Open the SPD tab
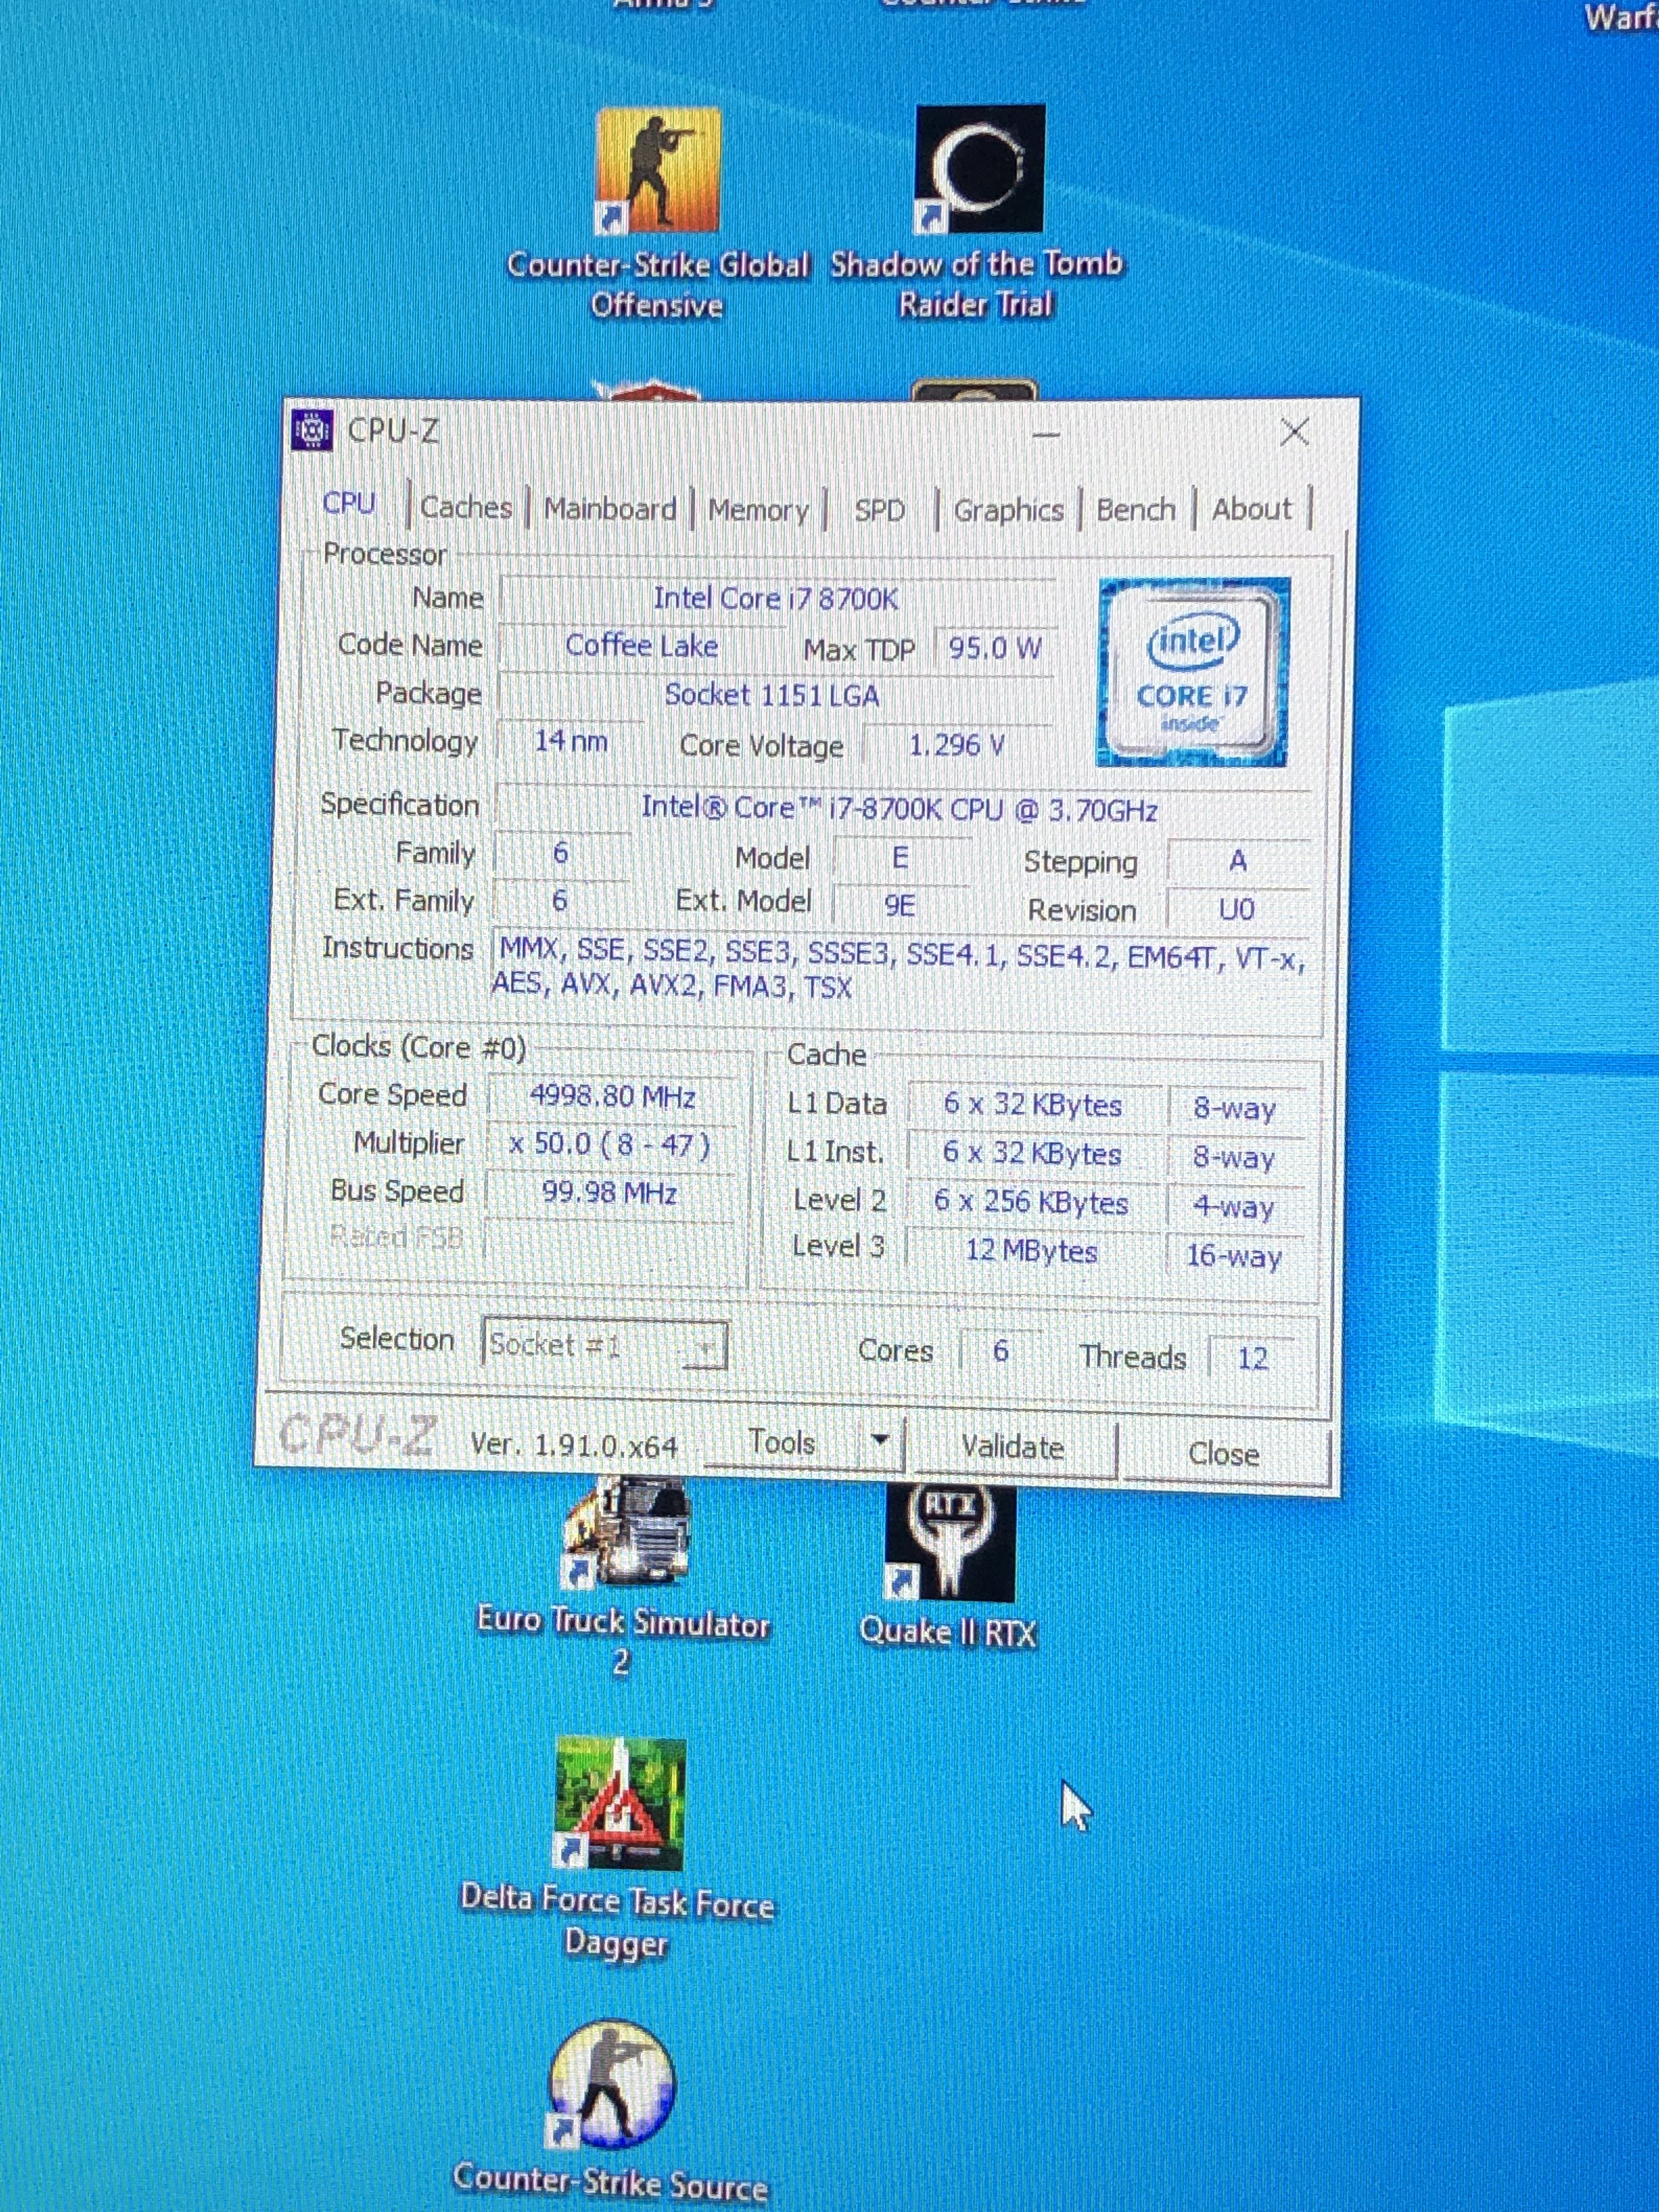The height and width of the screenshot is (2212, 1659). tap(879, 511)
